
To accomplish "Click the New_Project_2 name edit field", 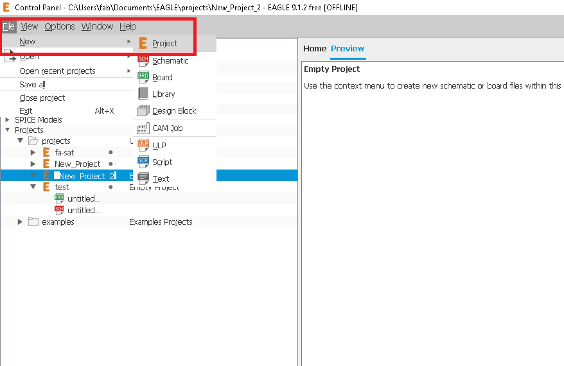I will point(85,176).
